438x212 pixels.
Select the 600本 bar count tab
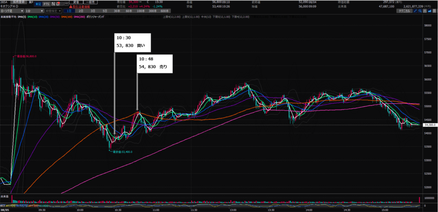pos(165,11)
